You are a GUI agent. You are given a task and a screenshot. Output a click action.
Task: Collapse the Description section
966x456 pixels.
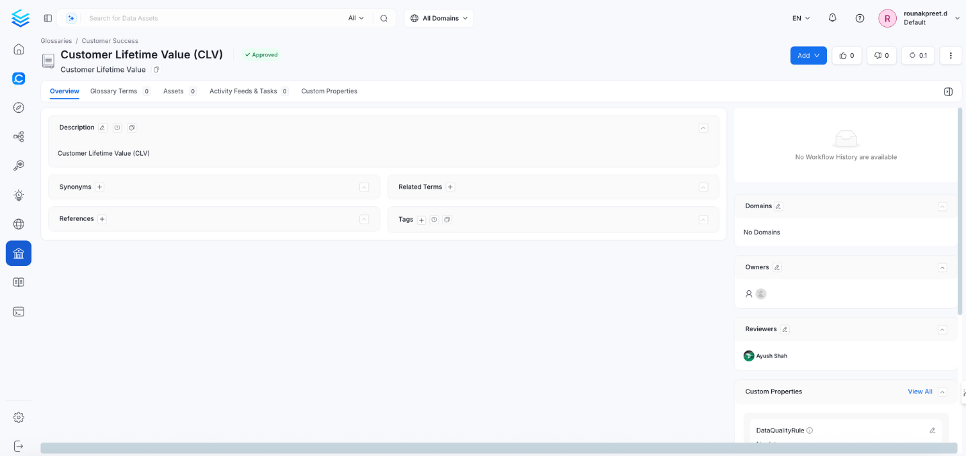[x=703, y=128]
